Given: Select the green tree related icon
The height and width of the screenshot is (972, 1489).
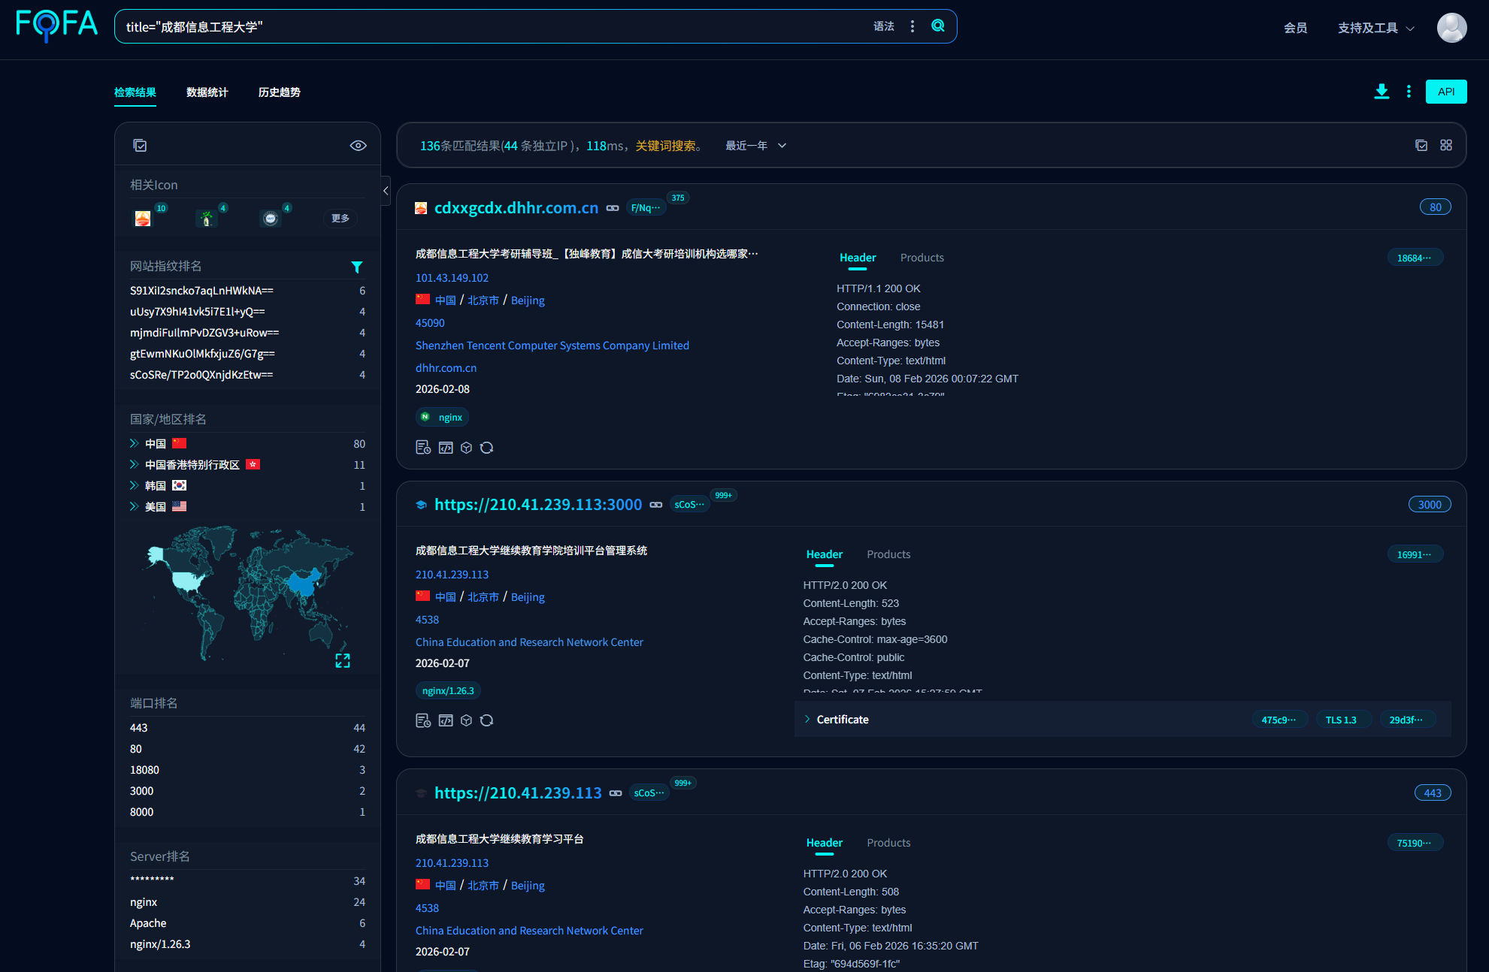Looking at the screenshot, I should pos(207,218).
